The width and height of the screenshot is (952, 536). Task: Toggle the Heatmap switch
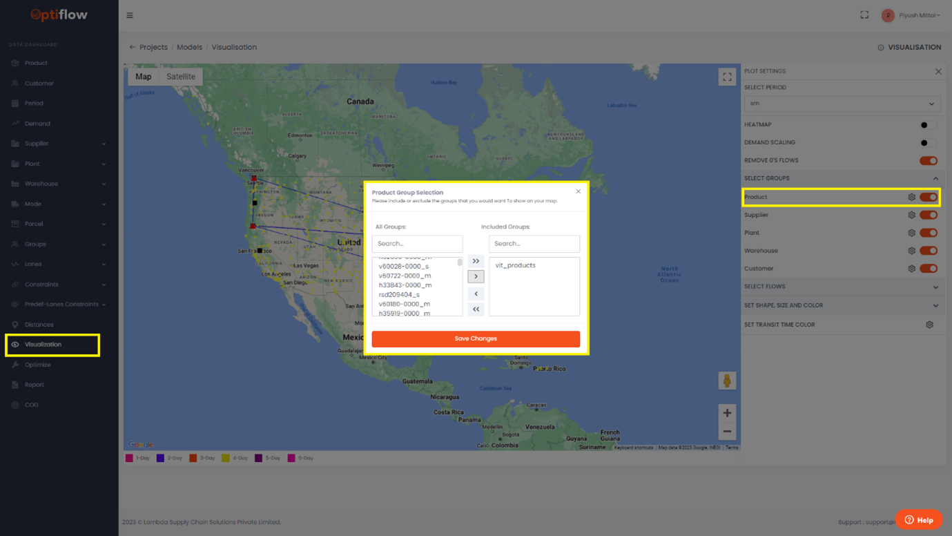[928, 125]
